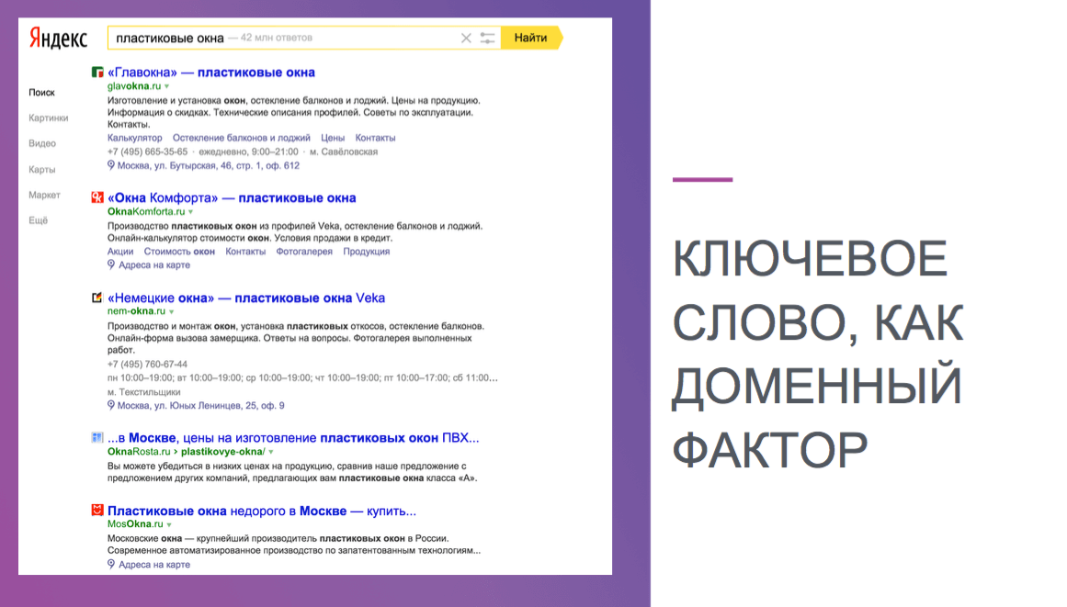Screen dimensions: 1067x607
Task: Open Адреса на карте under MosOkna
Action: [x=154, y=565]
